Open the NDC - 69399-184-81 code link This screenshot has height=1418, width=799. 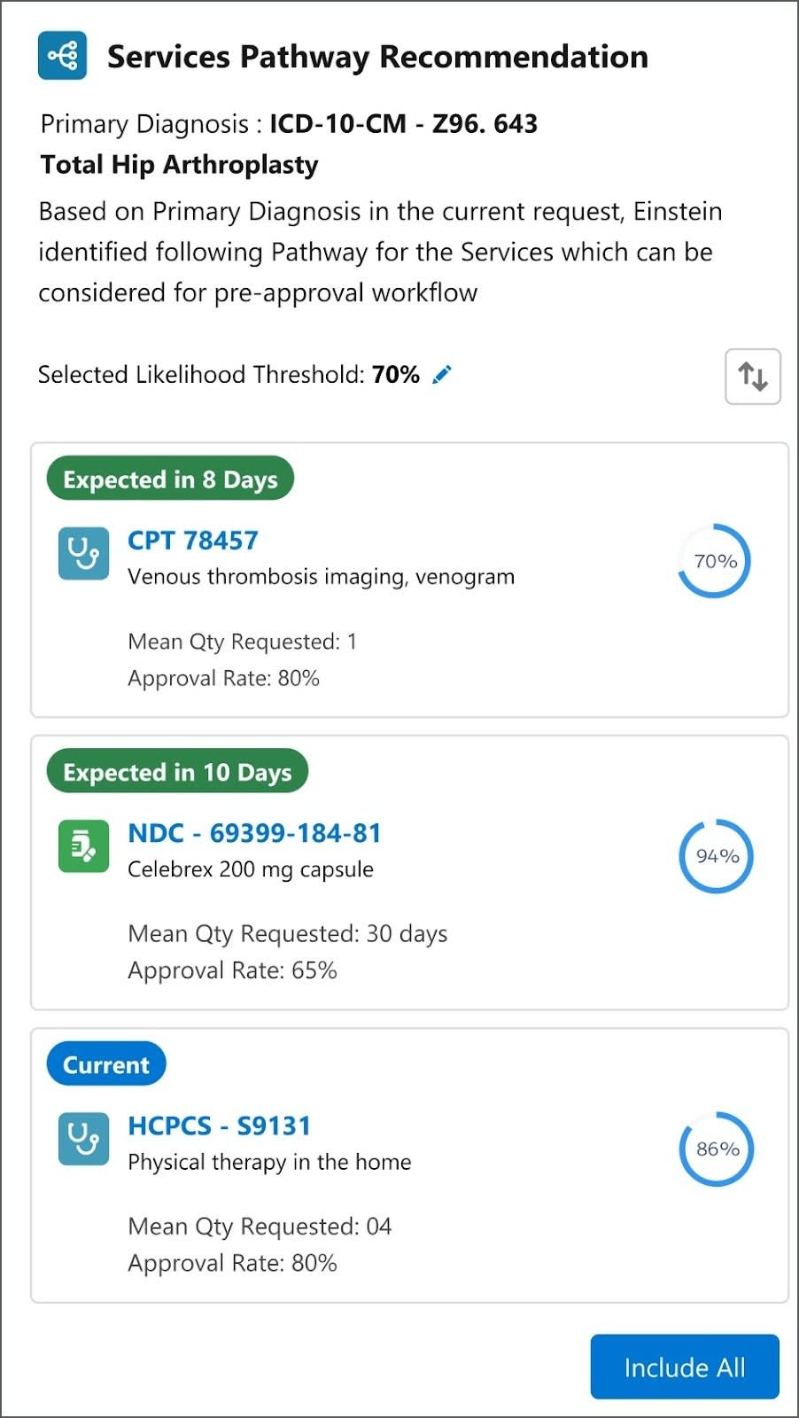pyautogui.click(x=254, y=832)
